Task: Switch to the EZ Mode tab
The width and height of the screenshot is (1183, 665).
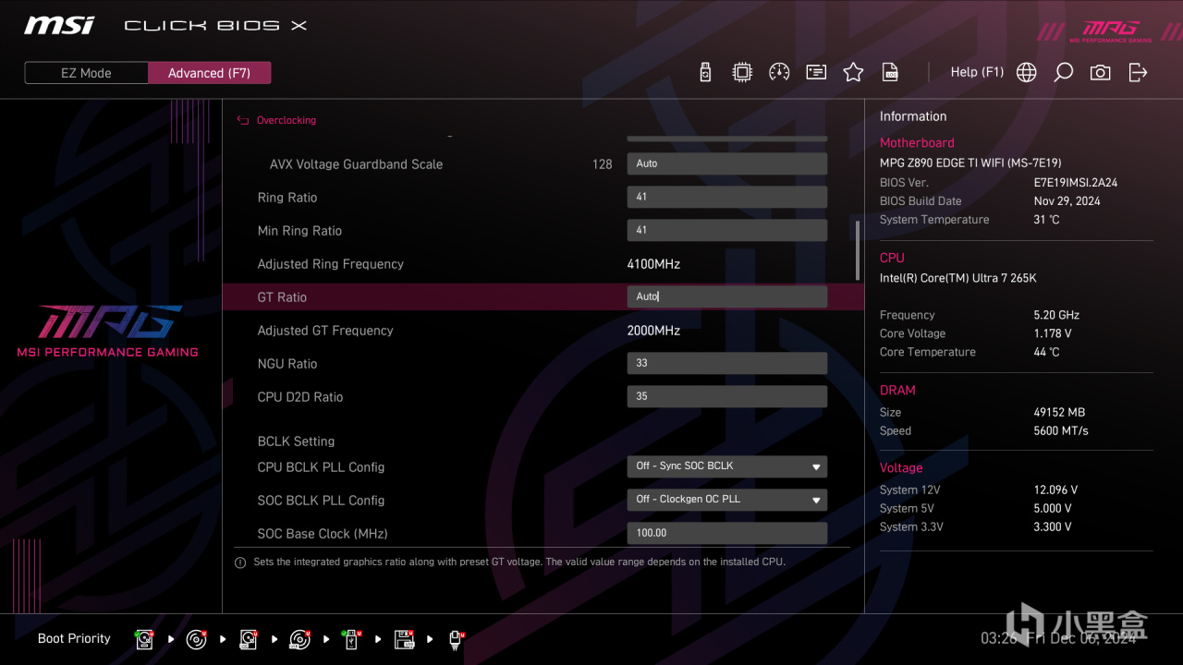Action: click(86, 73)
